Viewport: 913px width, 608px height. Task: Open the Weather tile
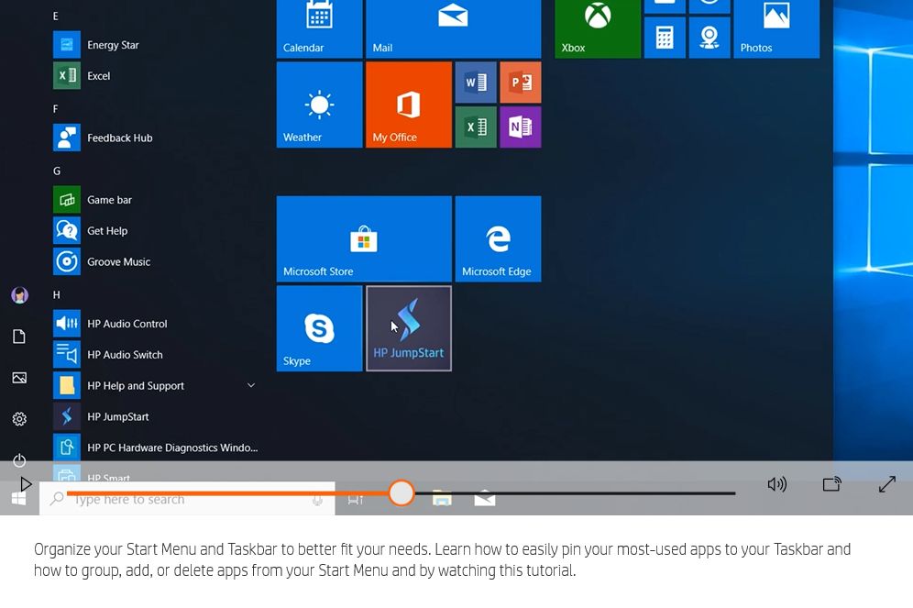click(x=319, y=105)
